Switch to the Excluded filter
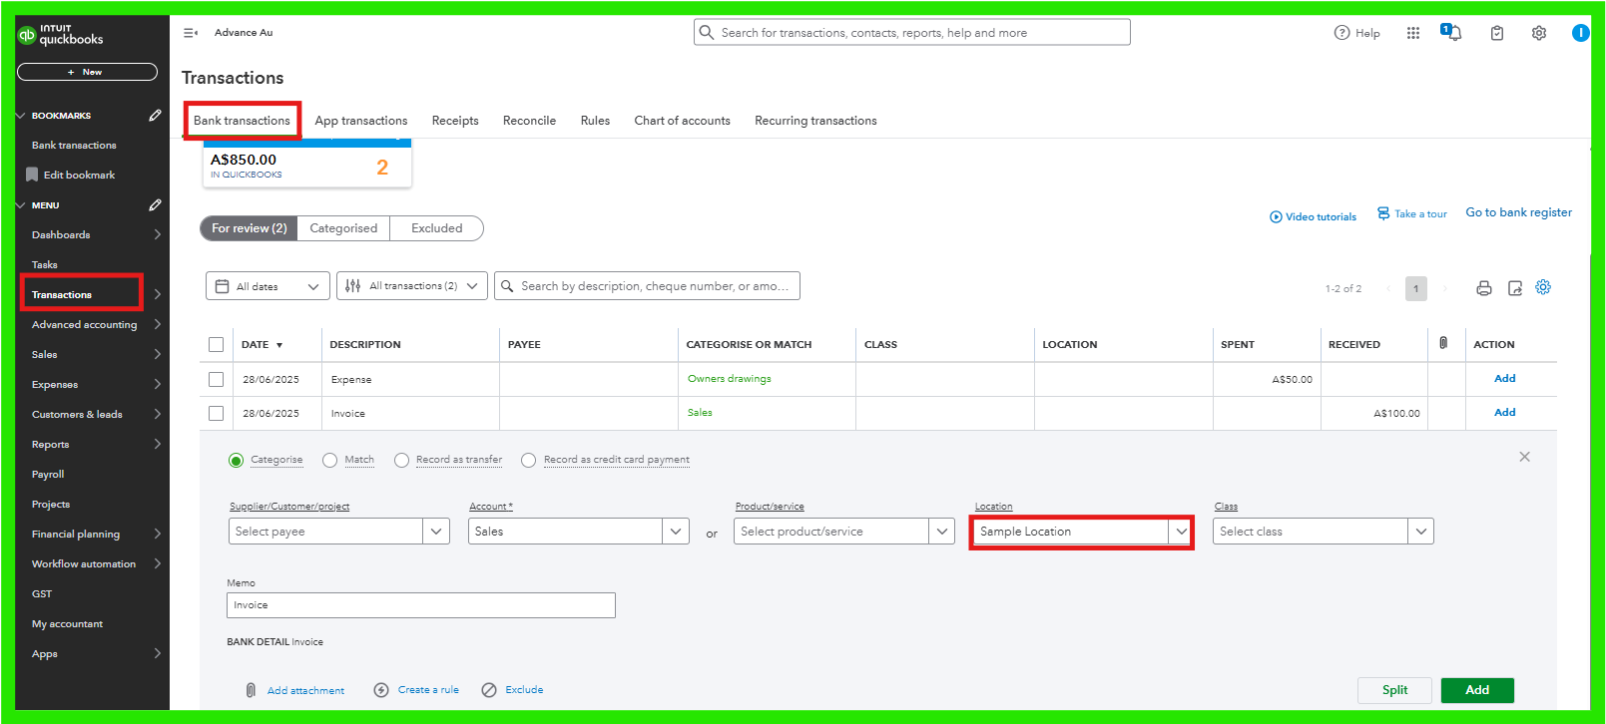This screenshot has width=1606, height=724. tap(437, 228)
